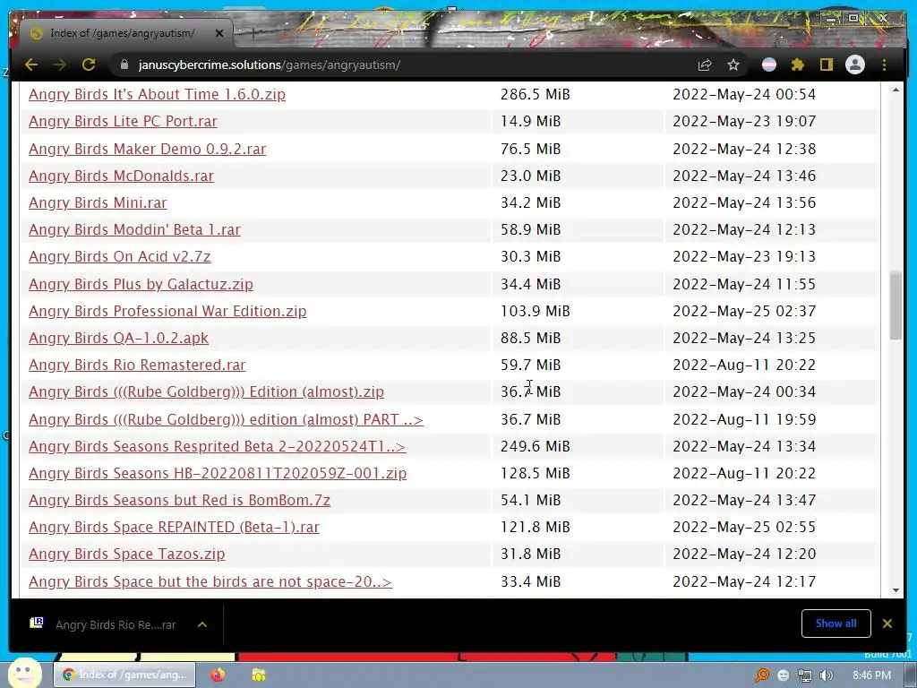Open the taskbar file folder icon

(x=258, y=675)
